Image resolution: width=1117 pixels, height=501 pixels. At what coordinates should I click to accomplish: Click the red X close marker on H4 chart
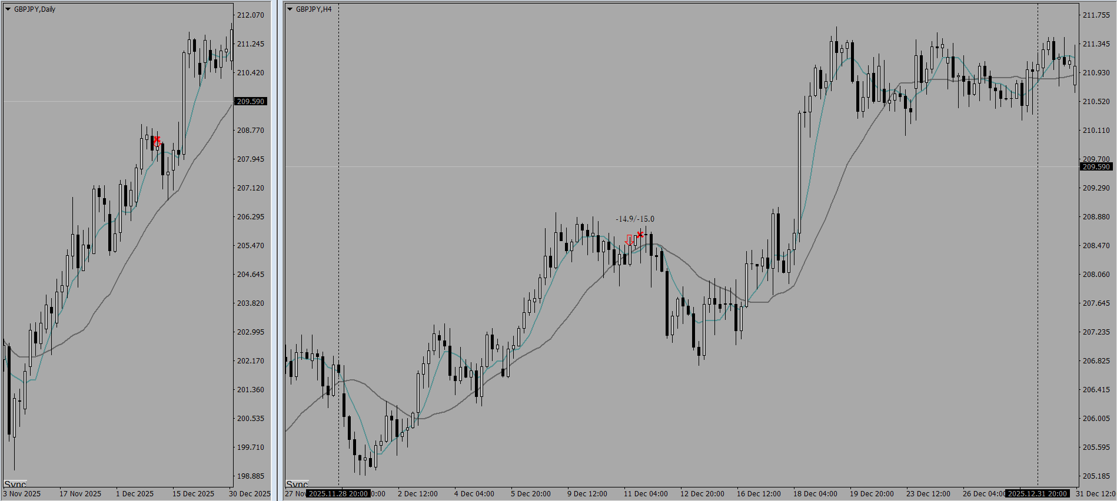(x=640, y=235)
